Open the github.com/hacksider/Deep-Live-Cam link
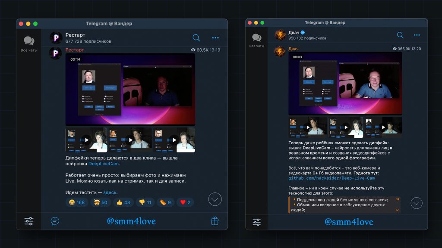442x248 pixels. (331, 178)
